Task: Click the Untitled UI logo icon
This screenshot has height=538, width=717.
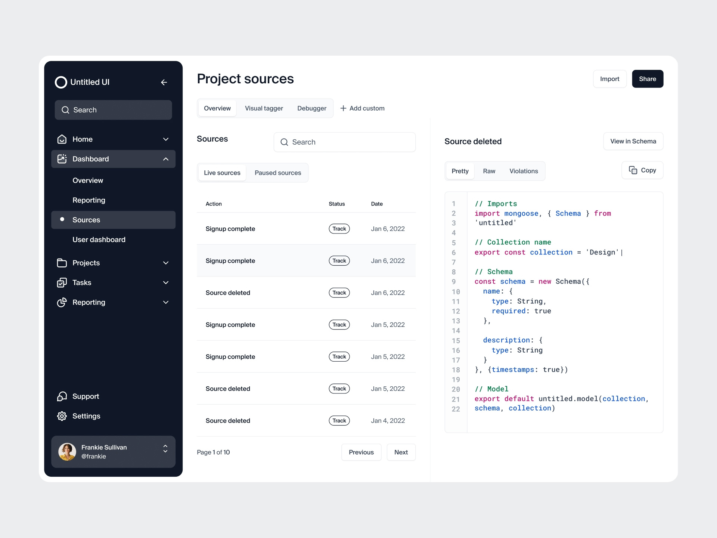Action: coord(61,82)
